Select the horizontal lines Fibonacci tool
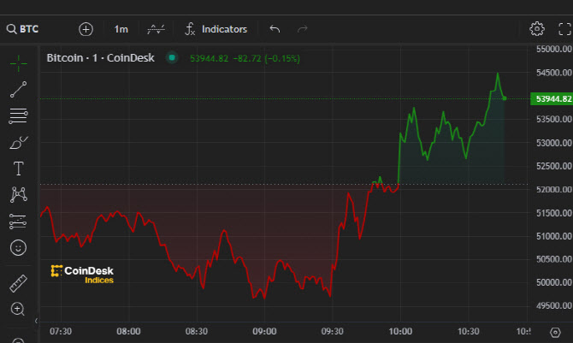Image resolution: width=573 pixels, height=343 pixels. click(18, 116)
